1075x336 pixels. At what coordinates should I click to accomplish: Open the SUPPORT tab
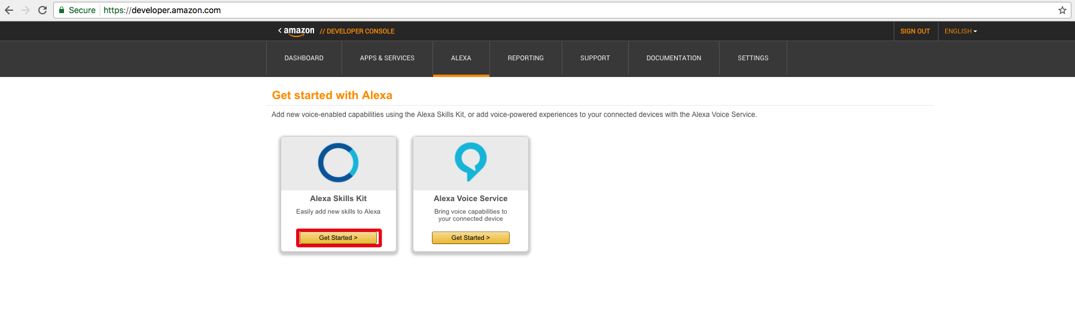595,58
